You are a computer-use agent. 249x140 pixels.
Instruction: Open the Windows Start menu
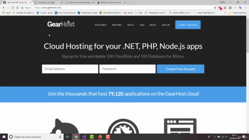pos(4,137)
